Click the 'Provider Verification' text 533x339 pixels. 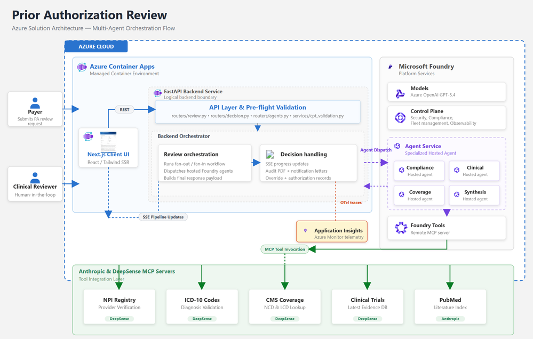(120, 308)
